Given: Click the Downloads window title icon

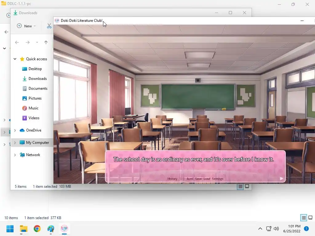Looking at the screenshot, I should click(x=15, y=13).
